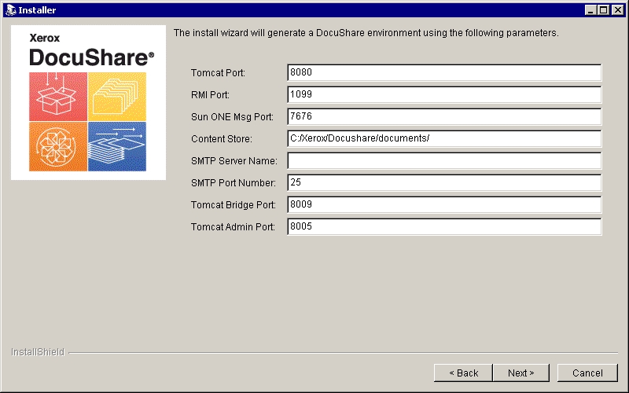
Task: Proceed with the Next button
Action: [x=520, y=373]
